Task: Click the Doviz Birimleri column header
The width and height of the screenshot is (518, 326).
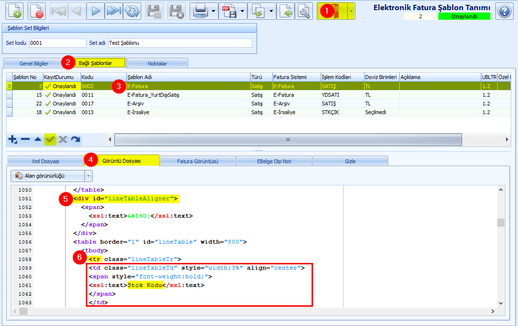Action: [x=382, y=77]
